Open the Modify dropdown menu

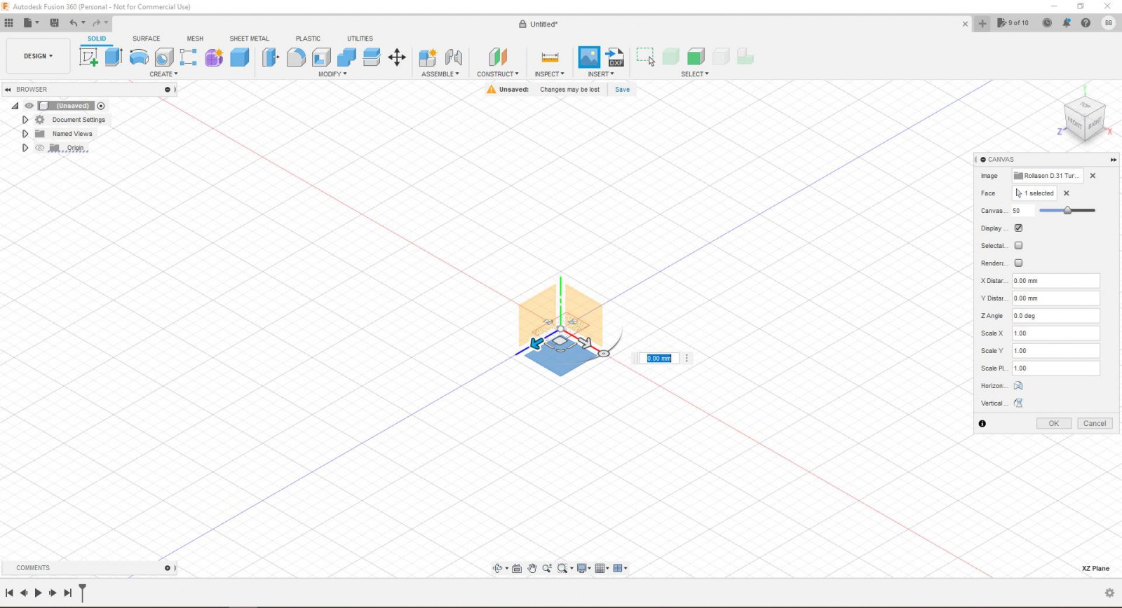point(332,74)
